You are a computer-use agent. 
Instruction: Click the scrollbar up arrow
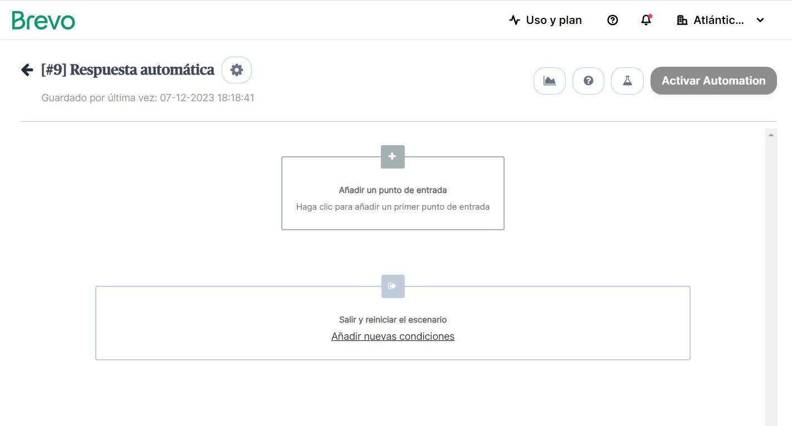(771, 135)
